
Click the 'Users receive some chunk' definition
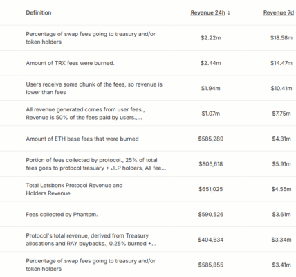pyautogui.click(x=94, y=88)
